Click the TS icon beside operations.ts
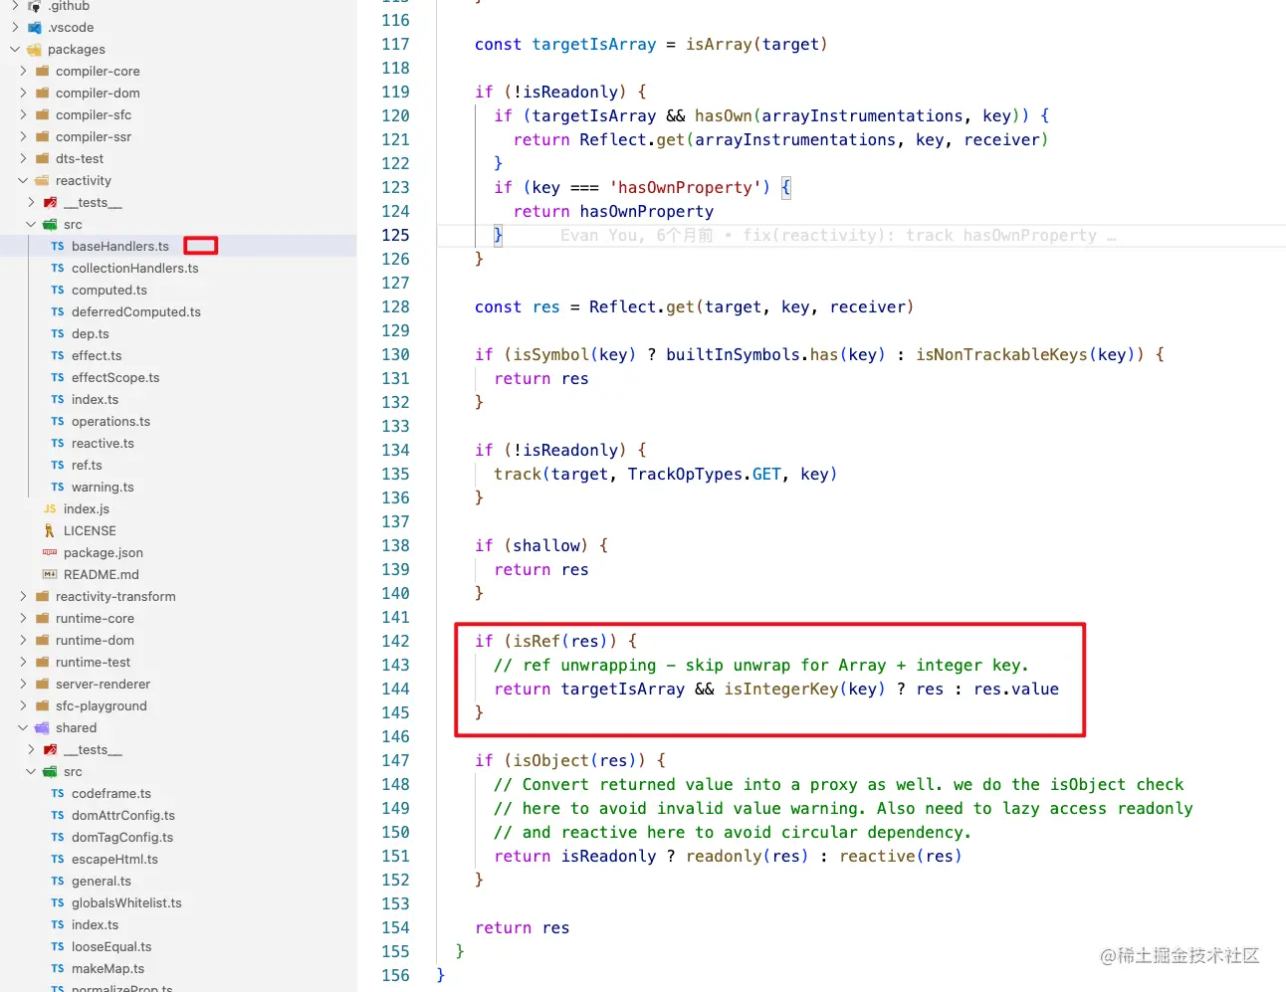 pos(58,422)
